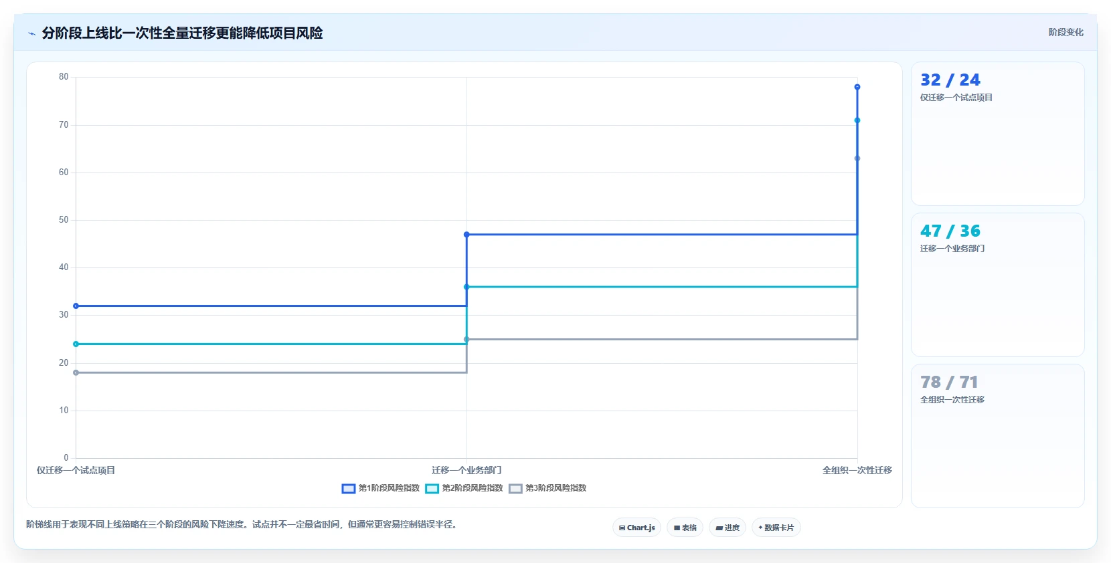This screenshot has width=1111, height=563.
Task: Click blue data point at value 32
Action: (x=76, y=306)
